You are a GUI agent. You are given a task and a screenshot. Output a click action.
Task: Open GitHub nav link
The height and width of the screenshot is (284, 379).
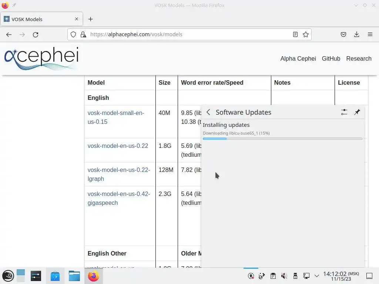coord(331,59)
